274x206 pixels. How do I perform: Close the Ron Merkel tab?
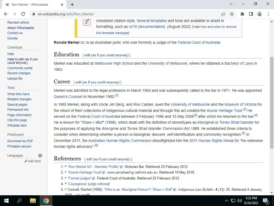point(62,5)
